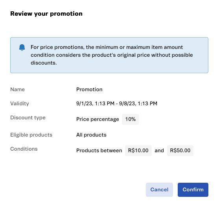219x207 pixels.
Task: Click the bell icon in the notice
Action: (22, 47)
